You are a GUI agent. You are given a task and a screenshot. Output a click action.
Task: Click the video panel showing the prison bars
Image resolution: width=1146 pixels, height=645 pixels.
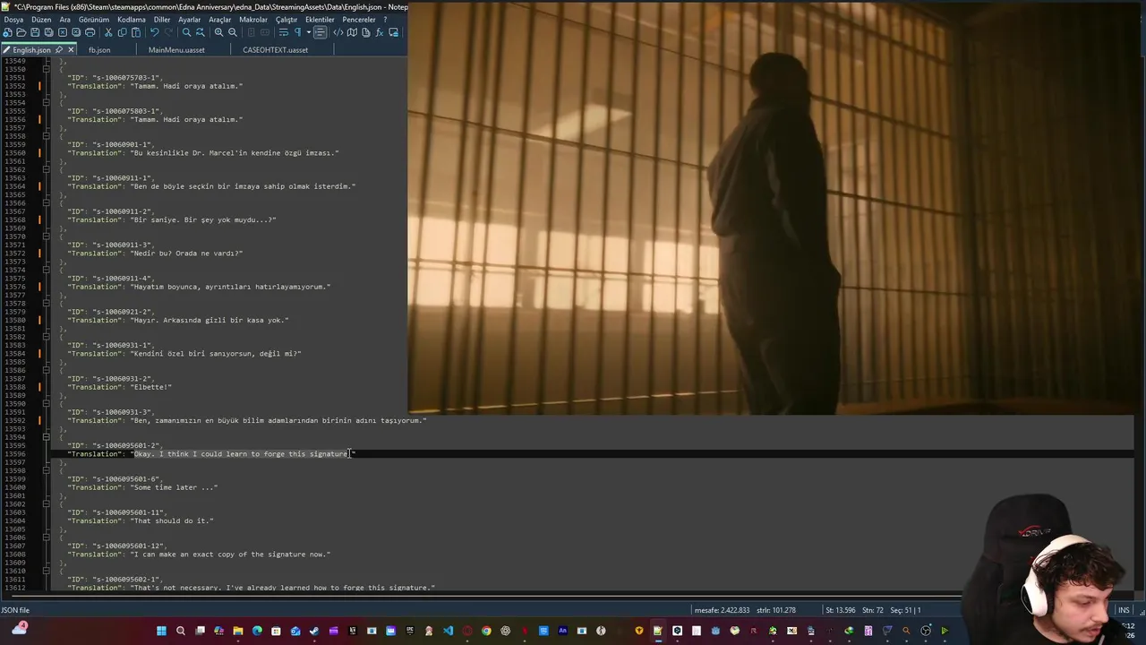pos(776,208)
